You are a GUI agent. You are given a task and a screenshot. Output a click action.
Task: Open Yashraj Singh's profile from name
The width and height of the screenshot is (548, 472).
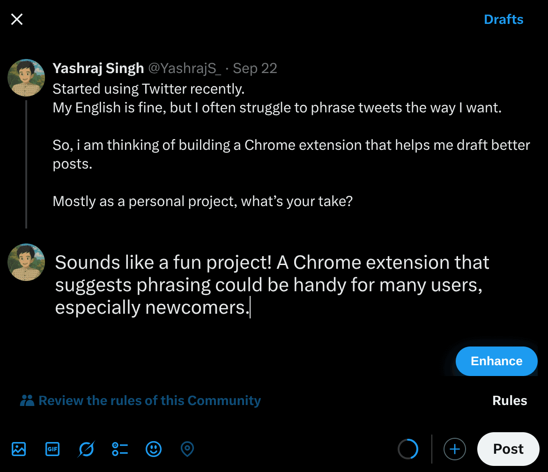[98, 68]
